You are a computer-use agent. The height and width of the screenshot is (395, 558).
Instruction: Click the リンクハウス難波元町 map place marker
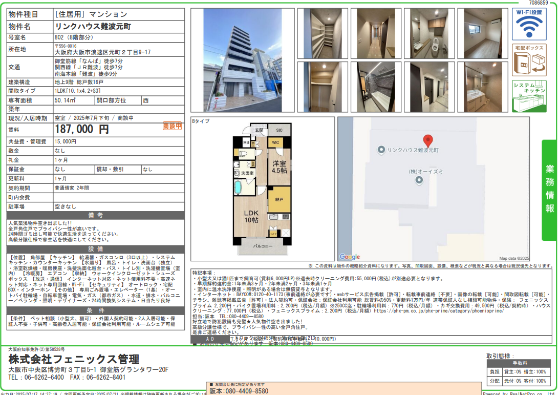click(381, 150)
